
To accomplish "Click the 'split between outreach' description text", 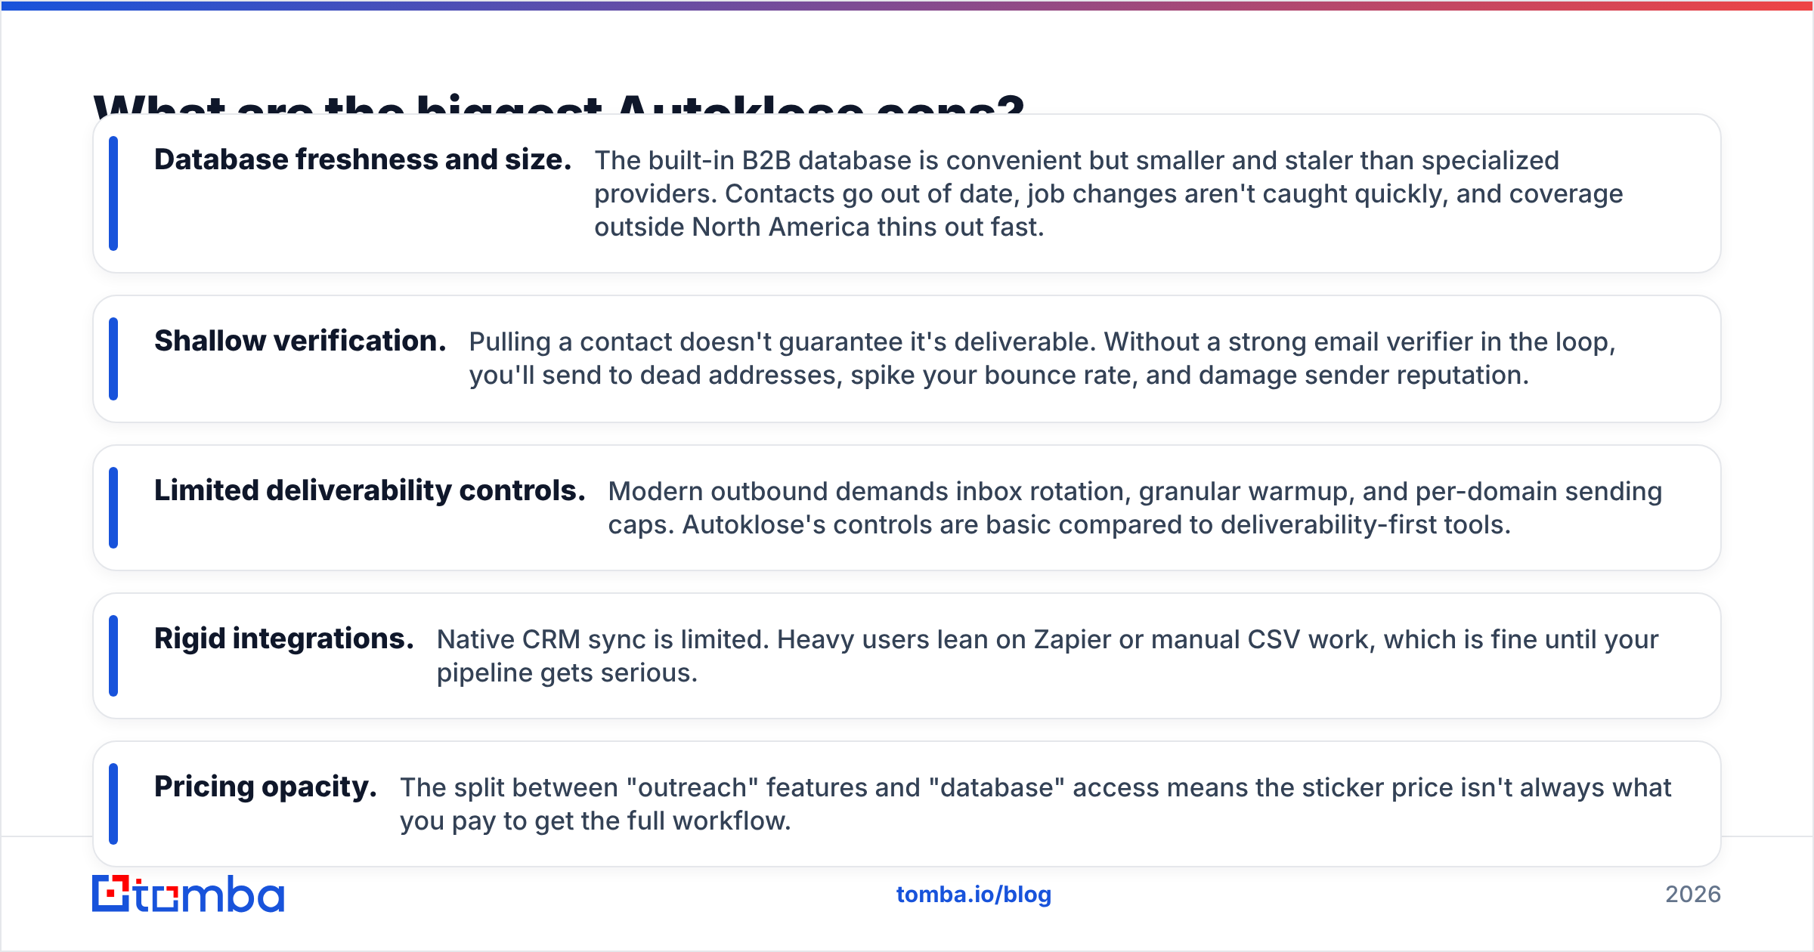I will point(1035,804).
